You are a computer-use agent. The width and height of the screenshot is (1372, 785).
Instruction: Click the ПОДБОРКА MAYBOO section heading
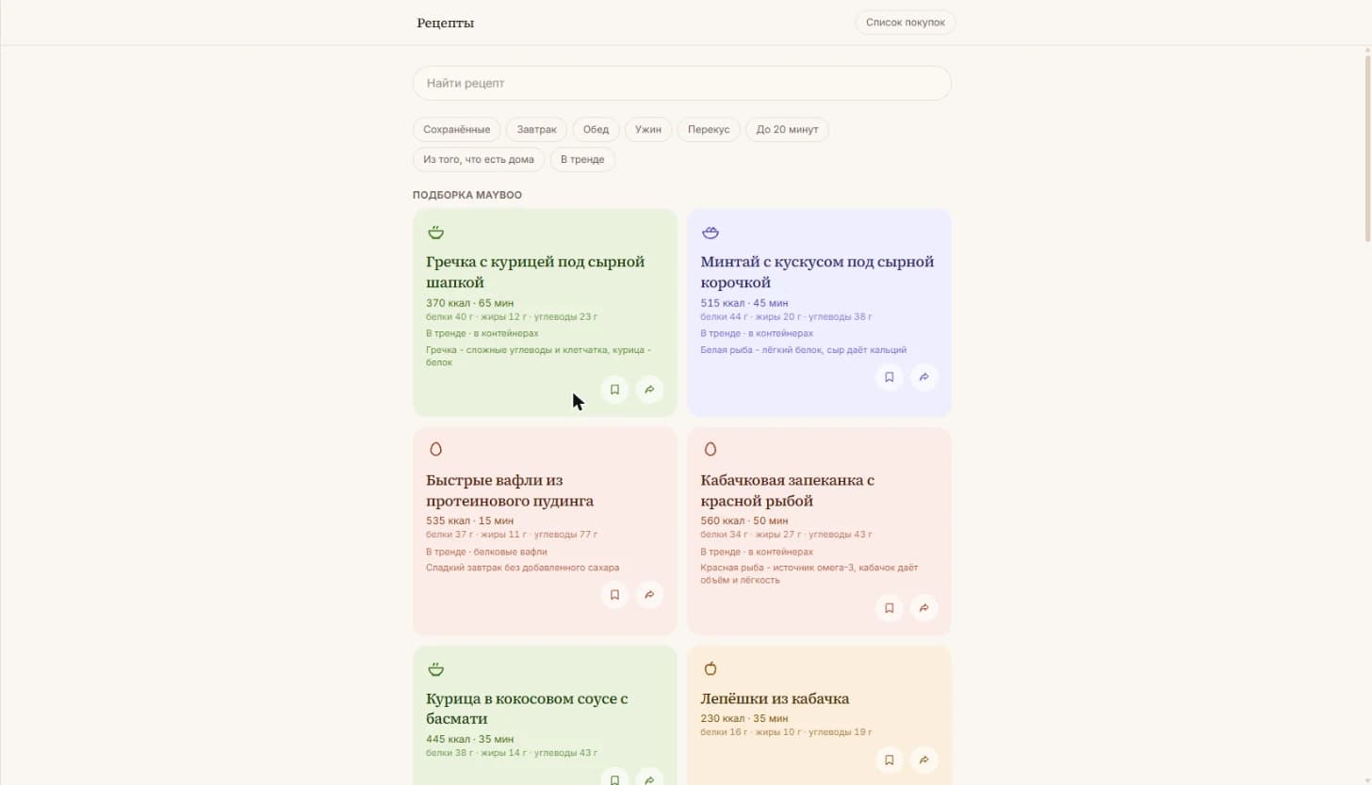(467, 195)
